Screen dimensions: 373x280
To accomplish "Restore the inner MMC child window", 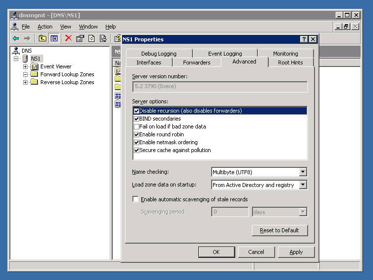I will click(346, 27).
